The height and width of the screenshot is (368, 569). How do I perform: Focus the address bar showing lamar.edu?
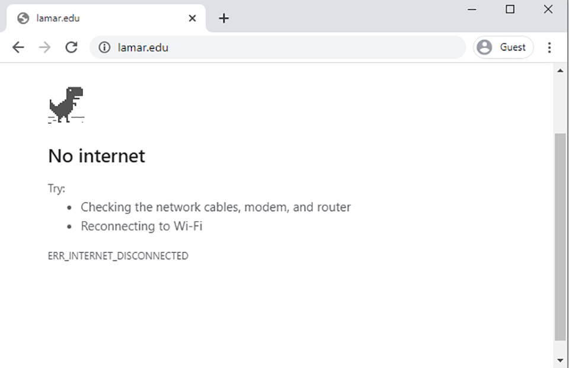pyautogui.click(x=277, y=47)
